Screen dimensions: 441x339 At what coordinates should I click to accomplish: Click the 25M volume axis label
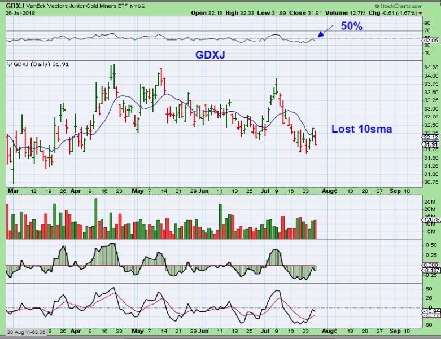pos(430,202)
